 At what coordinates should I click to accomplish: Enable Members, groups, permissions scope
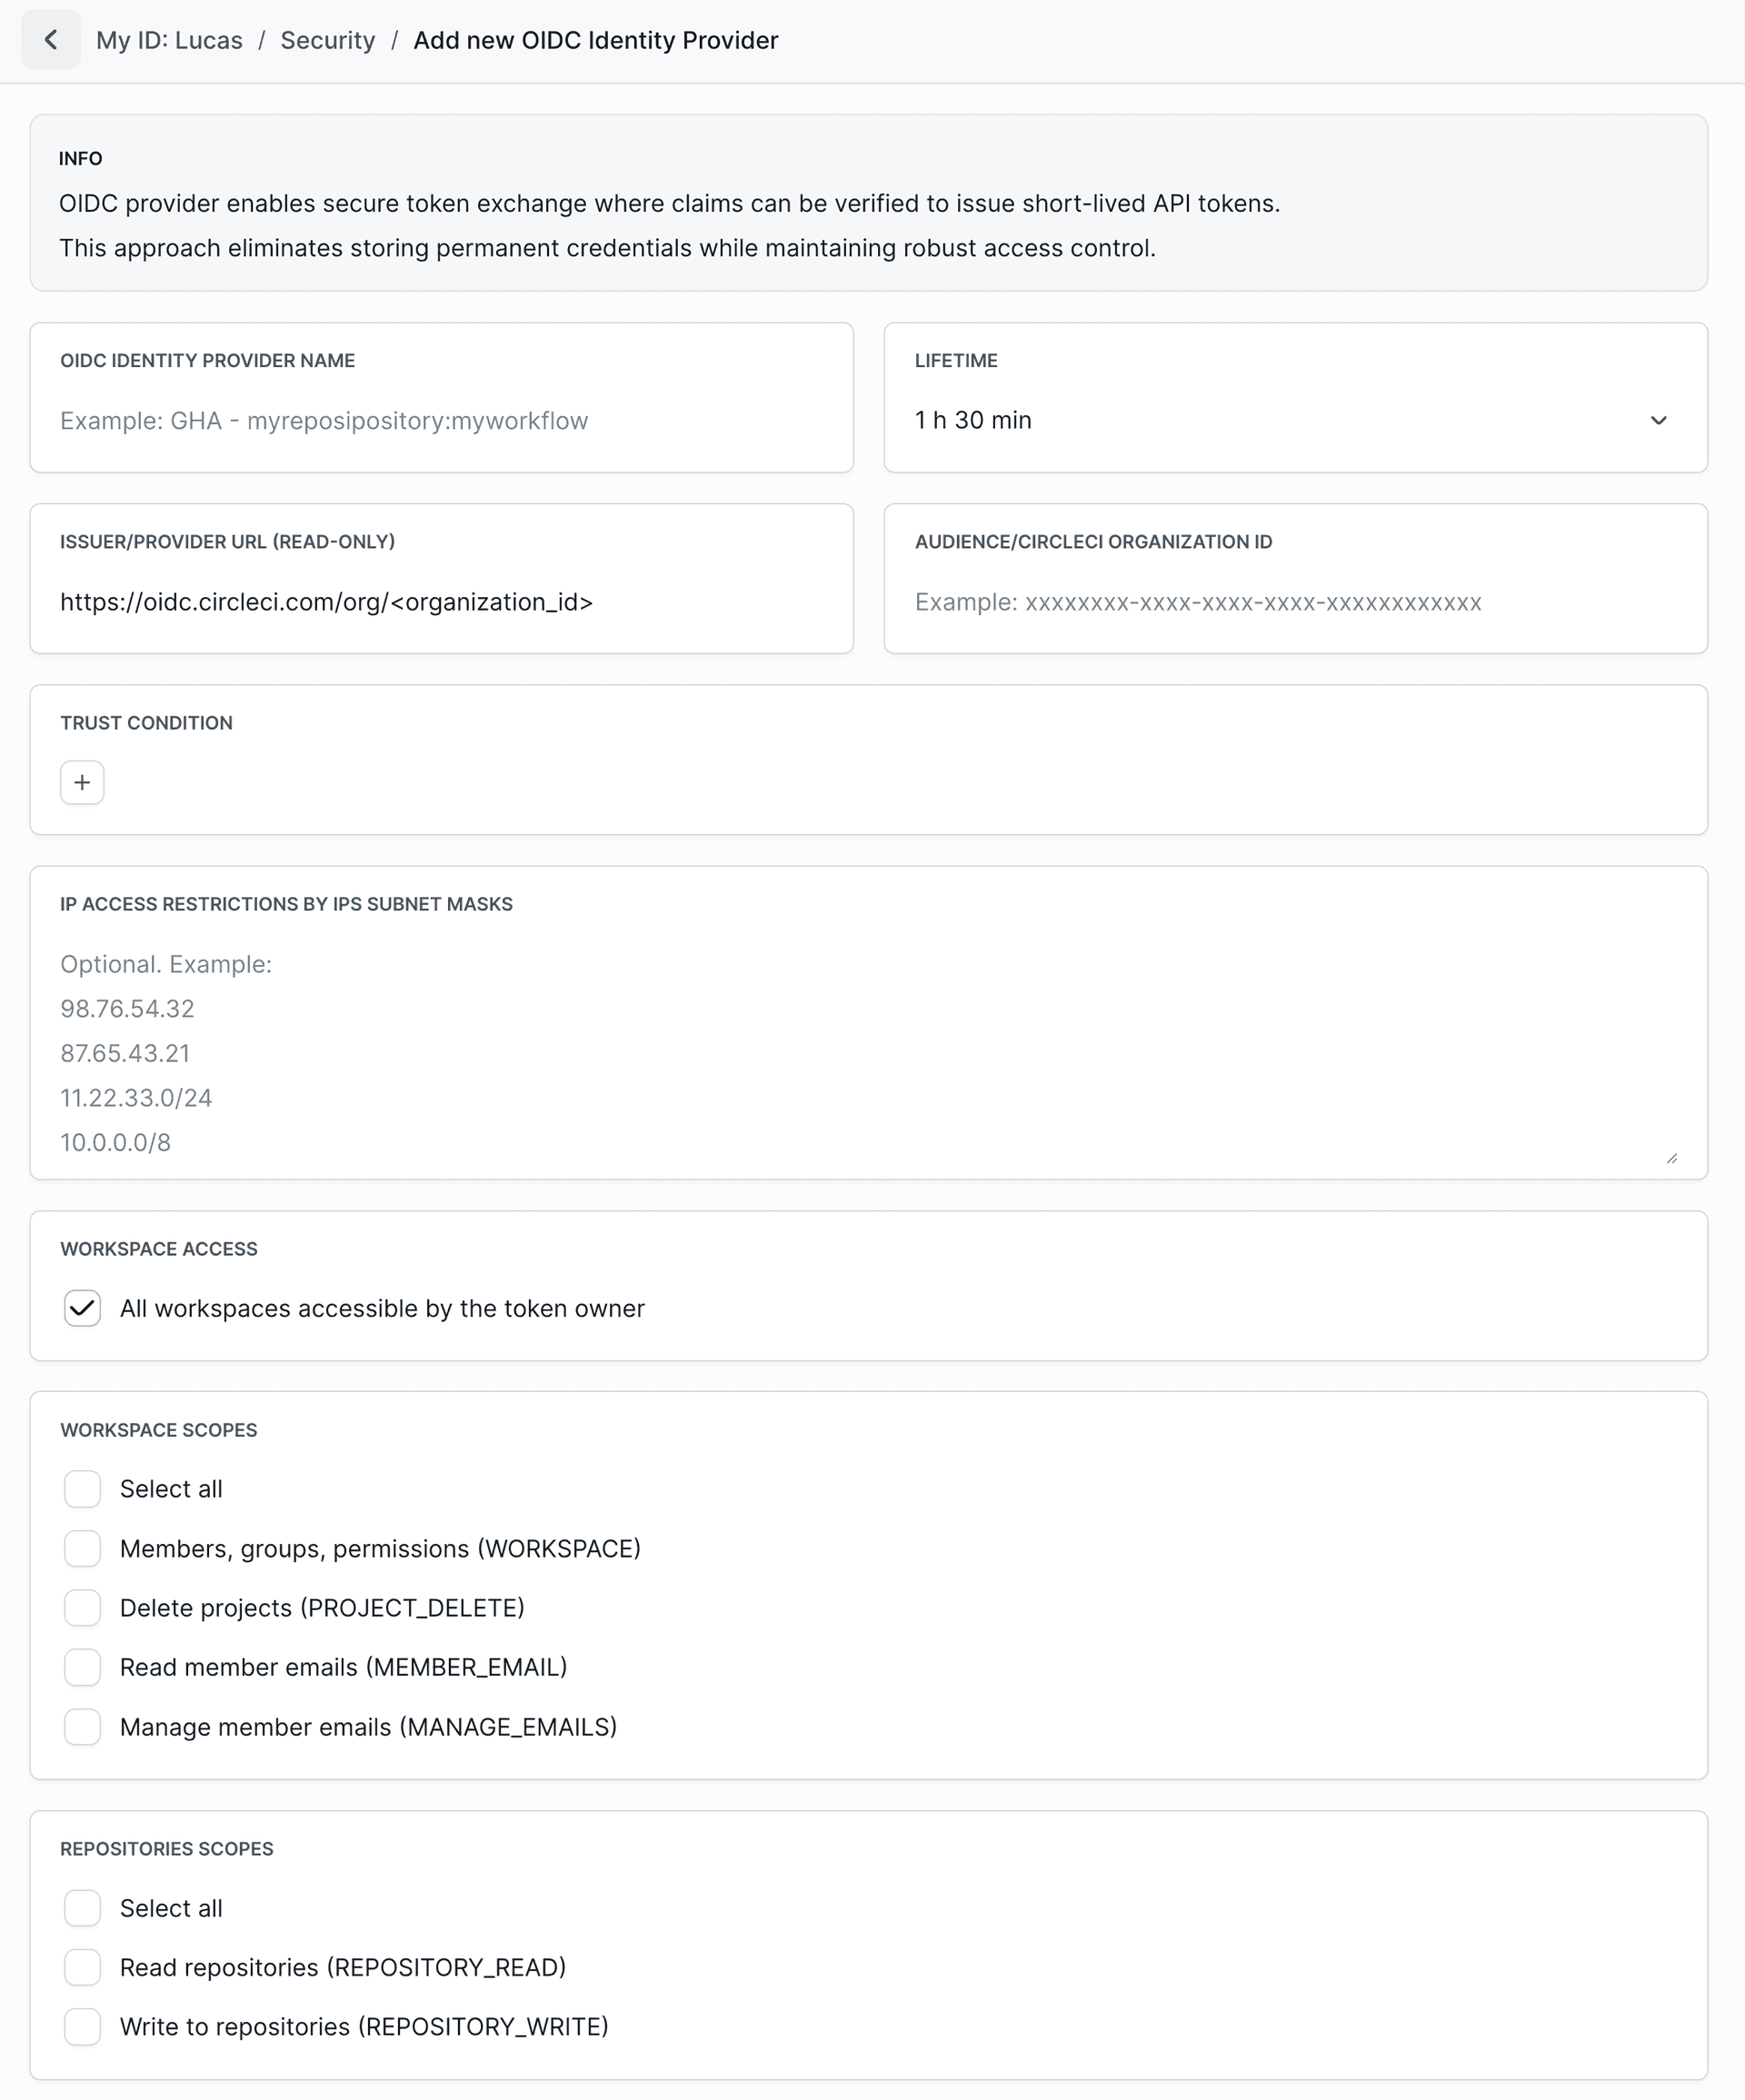tap(82, 1548)
